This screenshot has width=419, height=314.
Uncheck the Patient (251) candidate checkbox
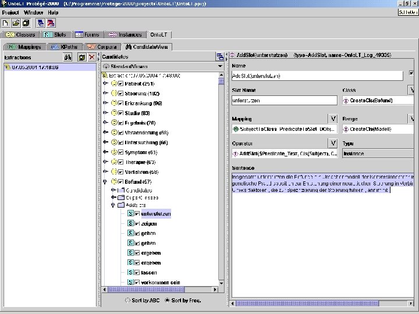pos(121,84)
